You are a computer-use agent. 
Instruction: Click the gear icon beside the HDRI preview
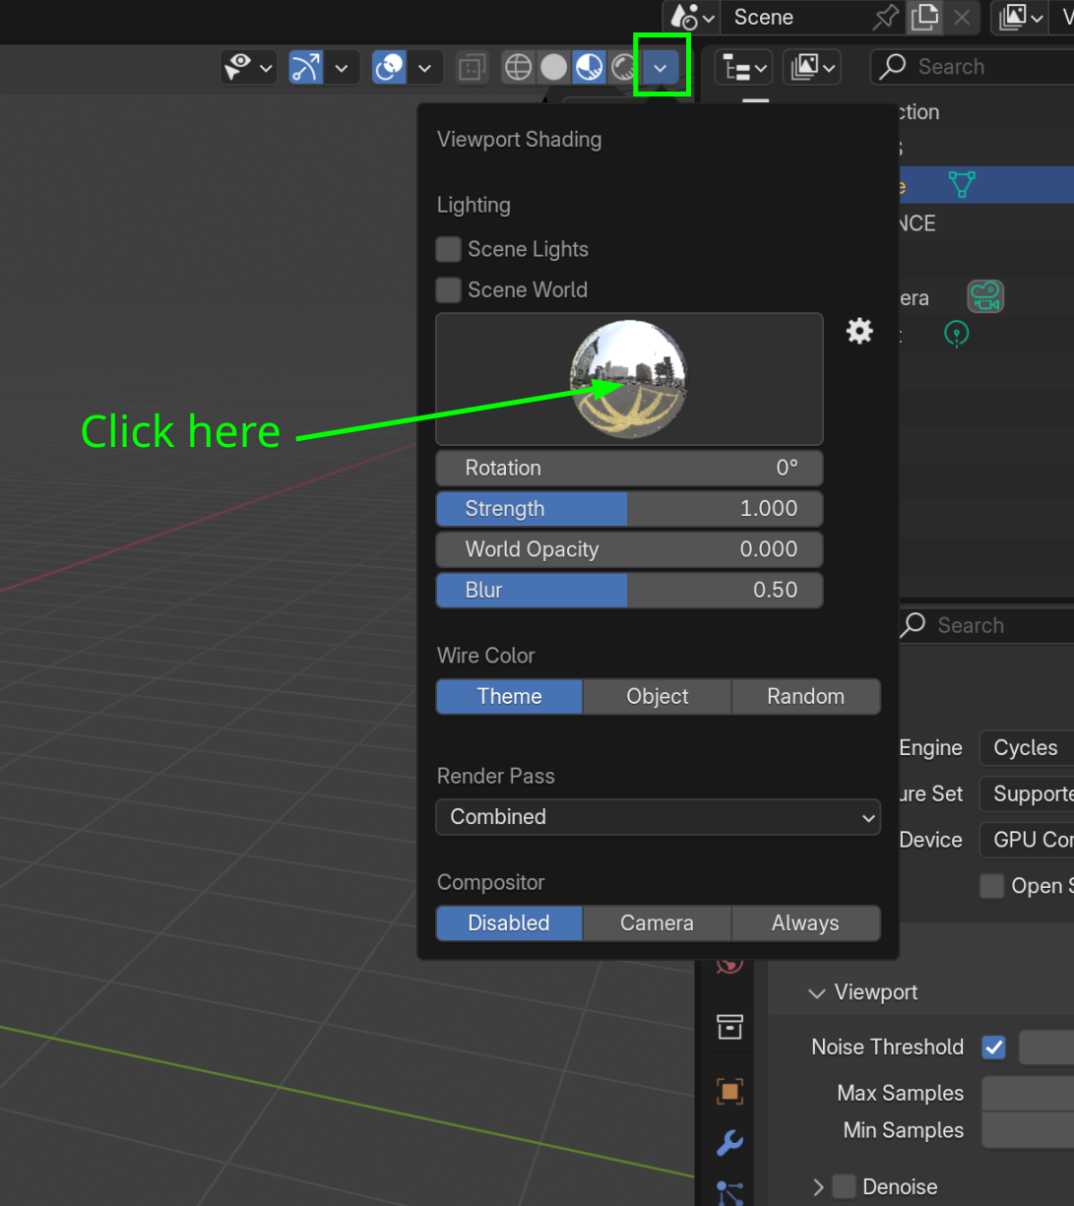858,331
